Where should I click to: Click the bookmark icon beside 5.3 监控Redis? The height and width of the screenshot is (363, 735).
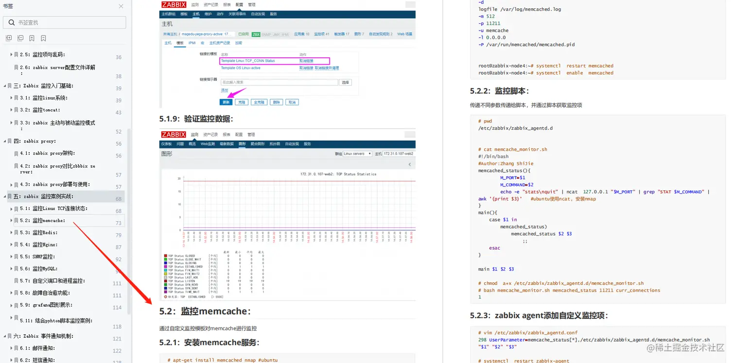(x=17, y=233)
